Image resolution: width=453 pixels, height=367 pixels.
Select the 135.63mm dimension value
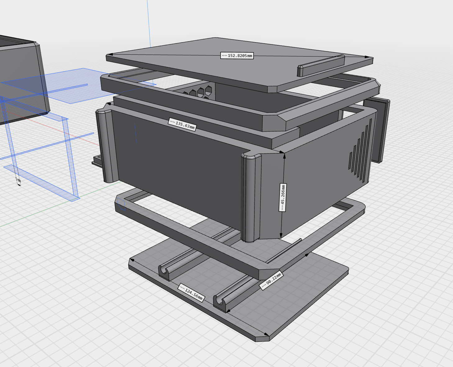185,125
